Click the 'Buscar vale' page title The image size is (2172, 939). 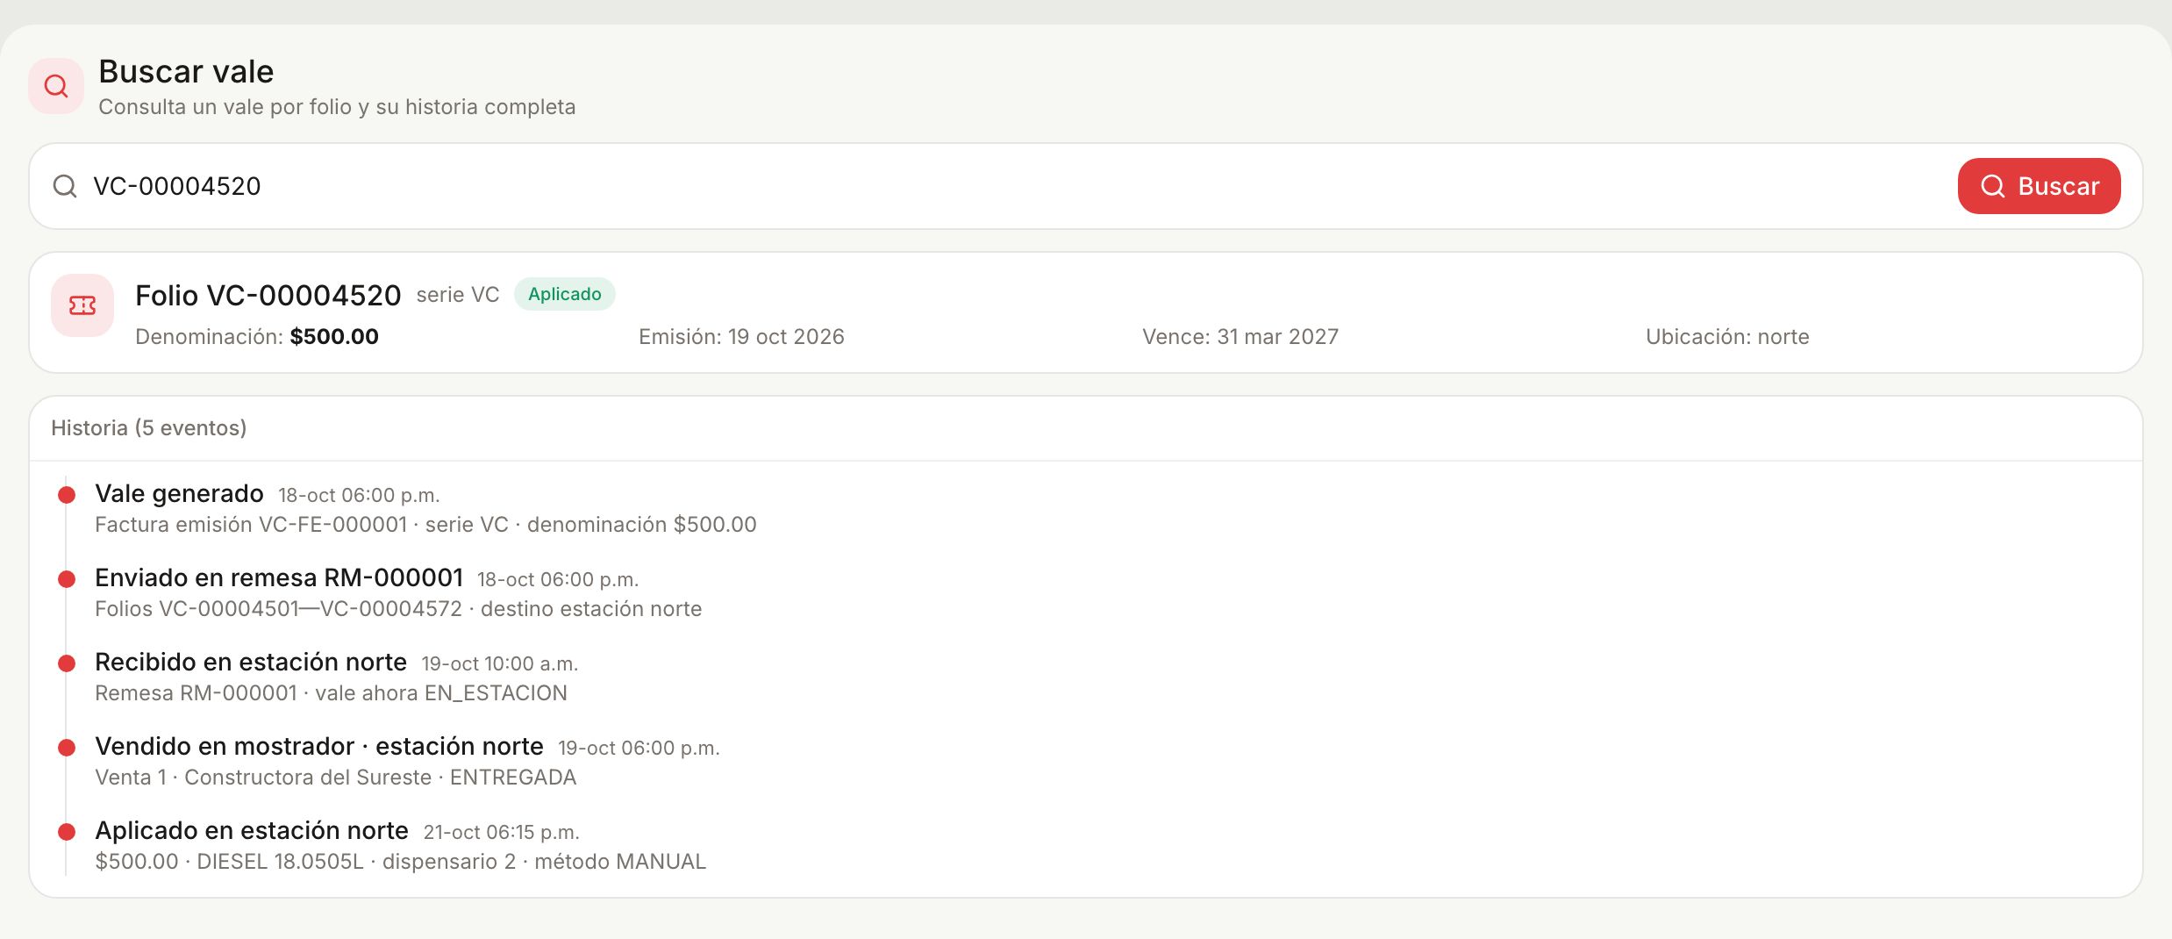click(186, 72)
